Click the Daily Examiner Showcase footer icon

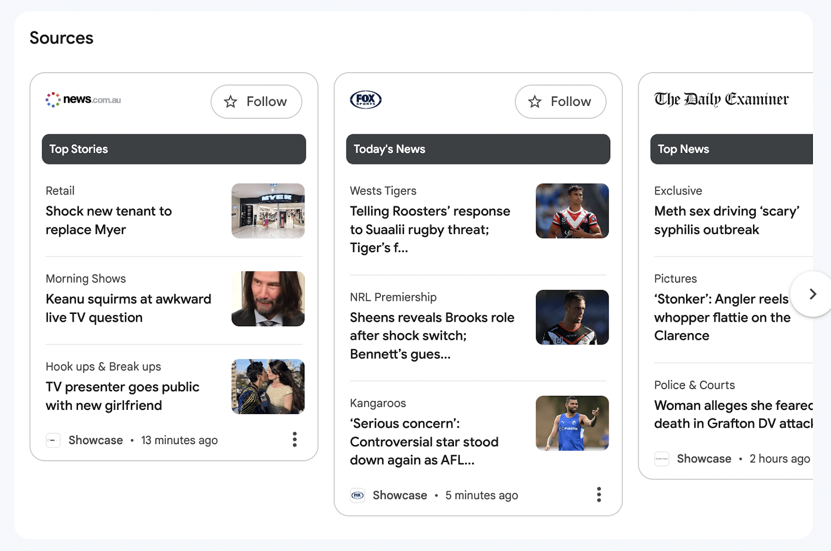pos(661,459)
